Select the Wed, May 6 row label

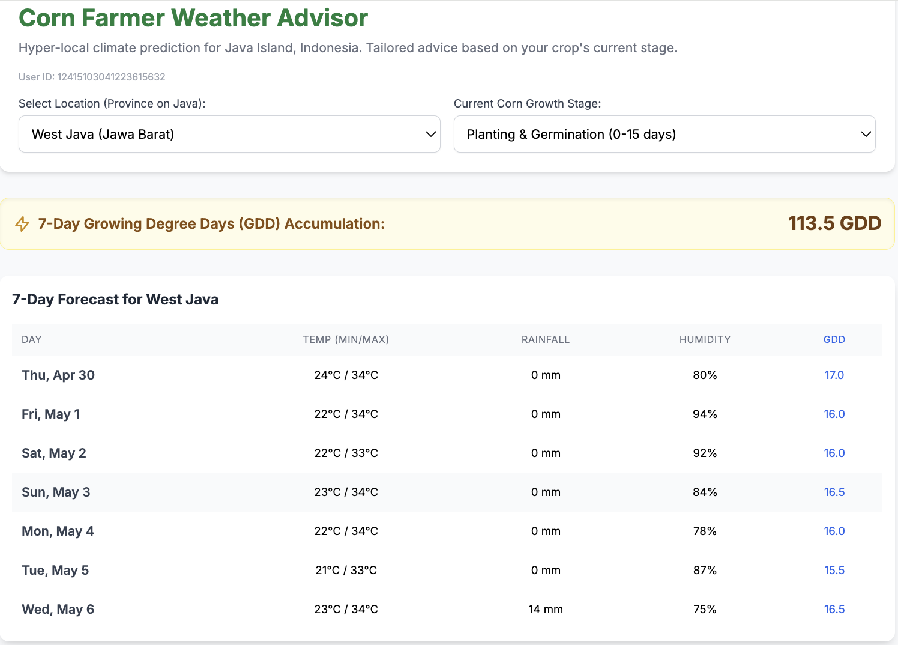[58, 610]
